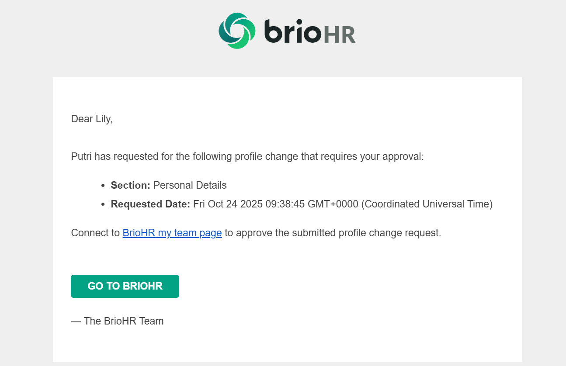Click the words "Connect to" before the link
Screen dimensions: 566x366
pyautogui.click(x=95, y=233)
